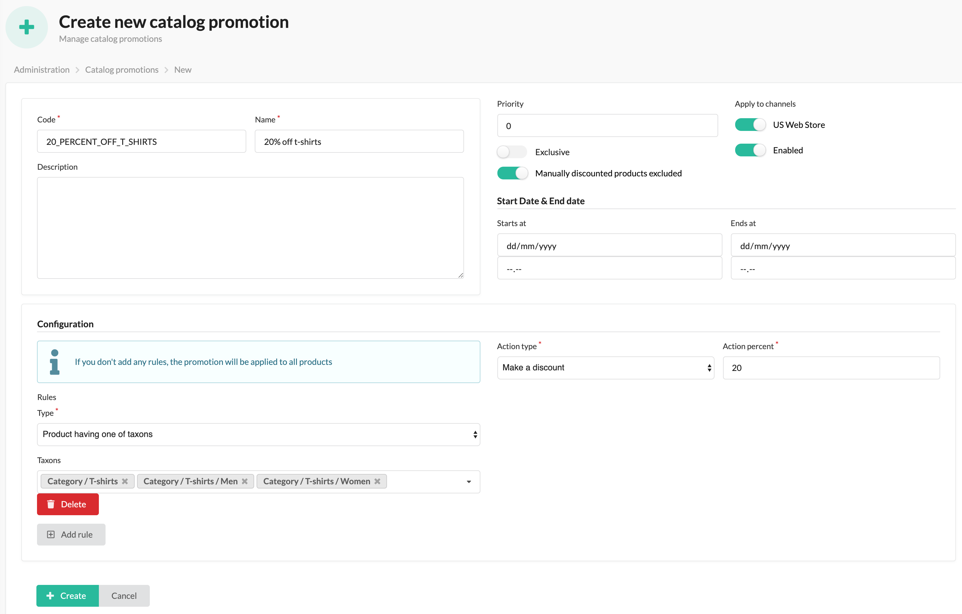Focus the Name input field
Image resolution: width=962 pixels, height=614 pixels.
tap(359, 141)
